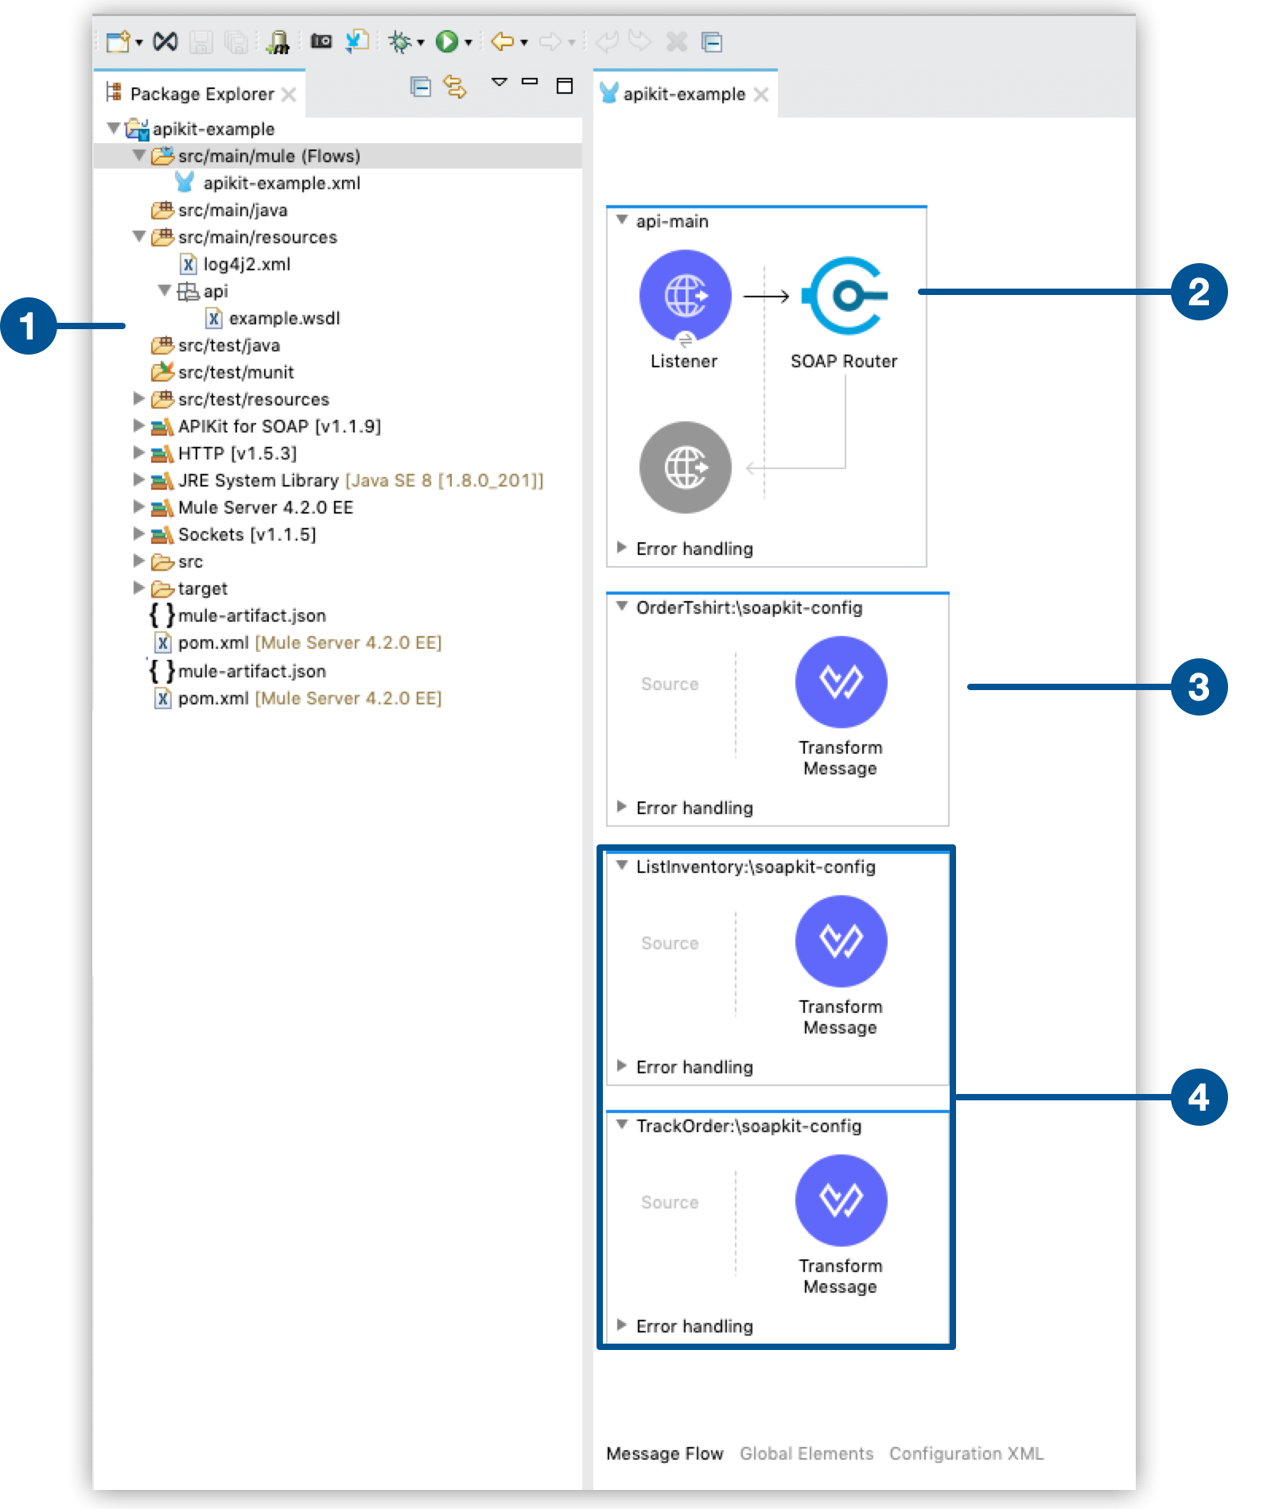Select Transform Message in OrderTshirt flow
Image resolution: width=1271 pixels, height=1509 pixels.
coord(841,682)
